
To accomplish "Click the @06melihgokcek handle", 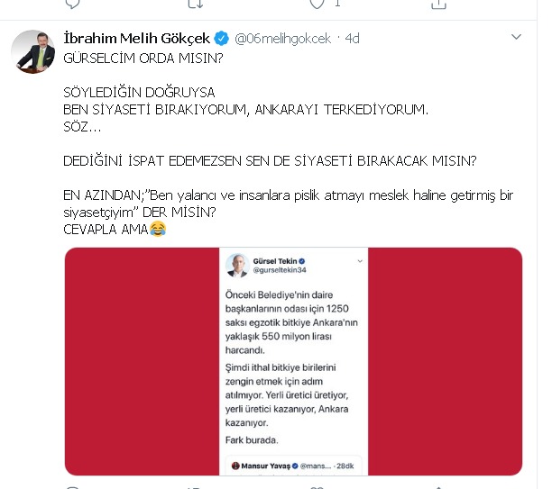I will coord(282,39).
